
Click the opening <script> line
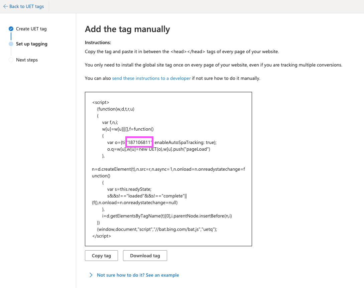[x=101, y=102]
